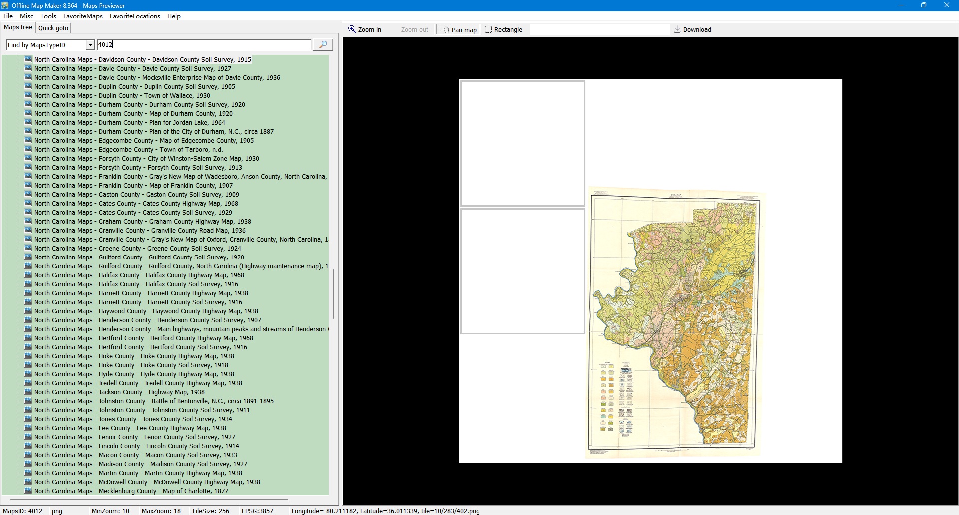This screenshot has height=515, width=959.
Task: Click the Plan for Jordan Lake map icon
Action: (28, 123)
